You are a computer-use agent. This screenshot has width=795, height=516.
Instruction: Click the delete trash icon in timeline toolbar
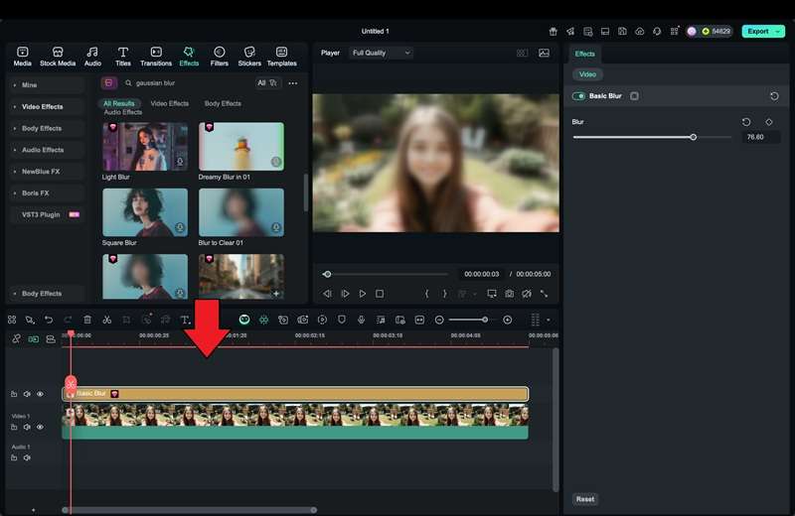pos(87,320)
